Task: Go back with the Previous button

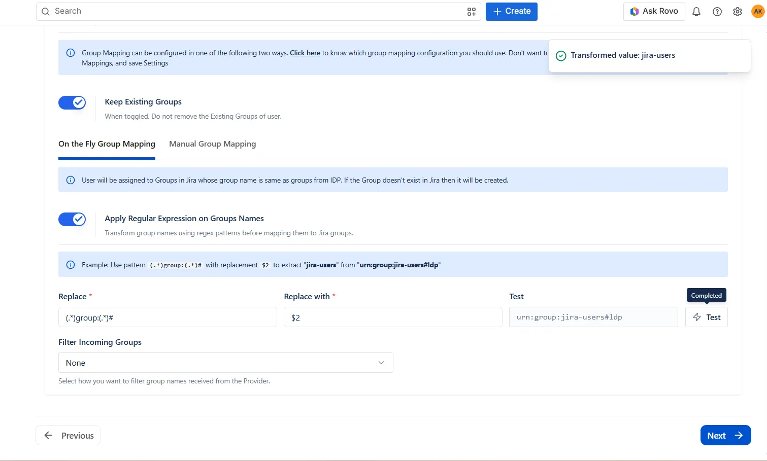Action: click(68, 435)
